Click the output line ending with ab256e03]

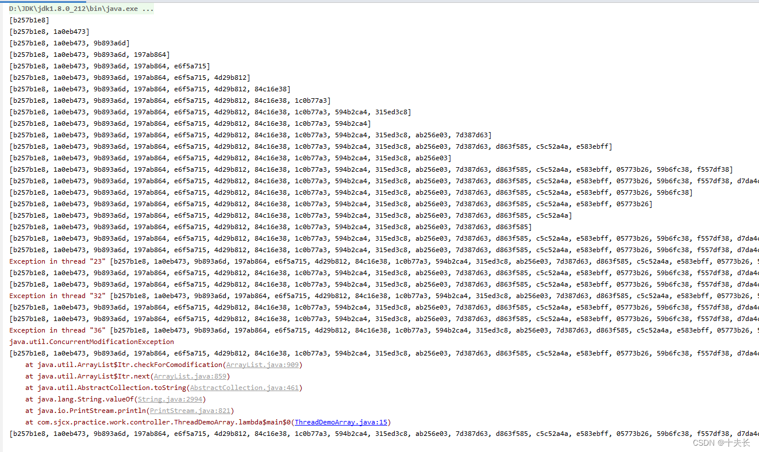[230, 158]
